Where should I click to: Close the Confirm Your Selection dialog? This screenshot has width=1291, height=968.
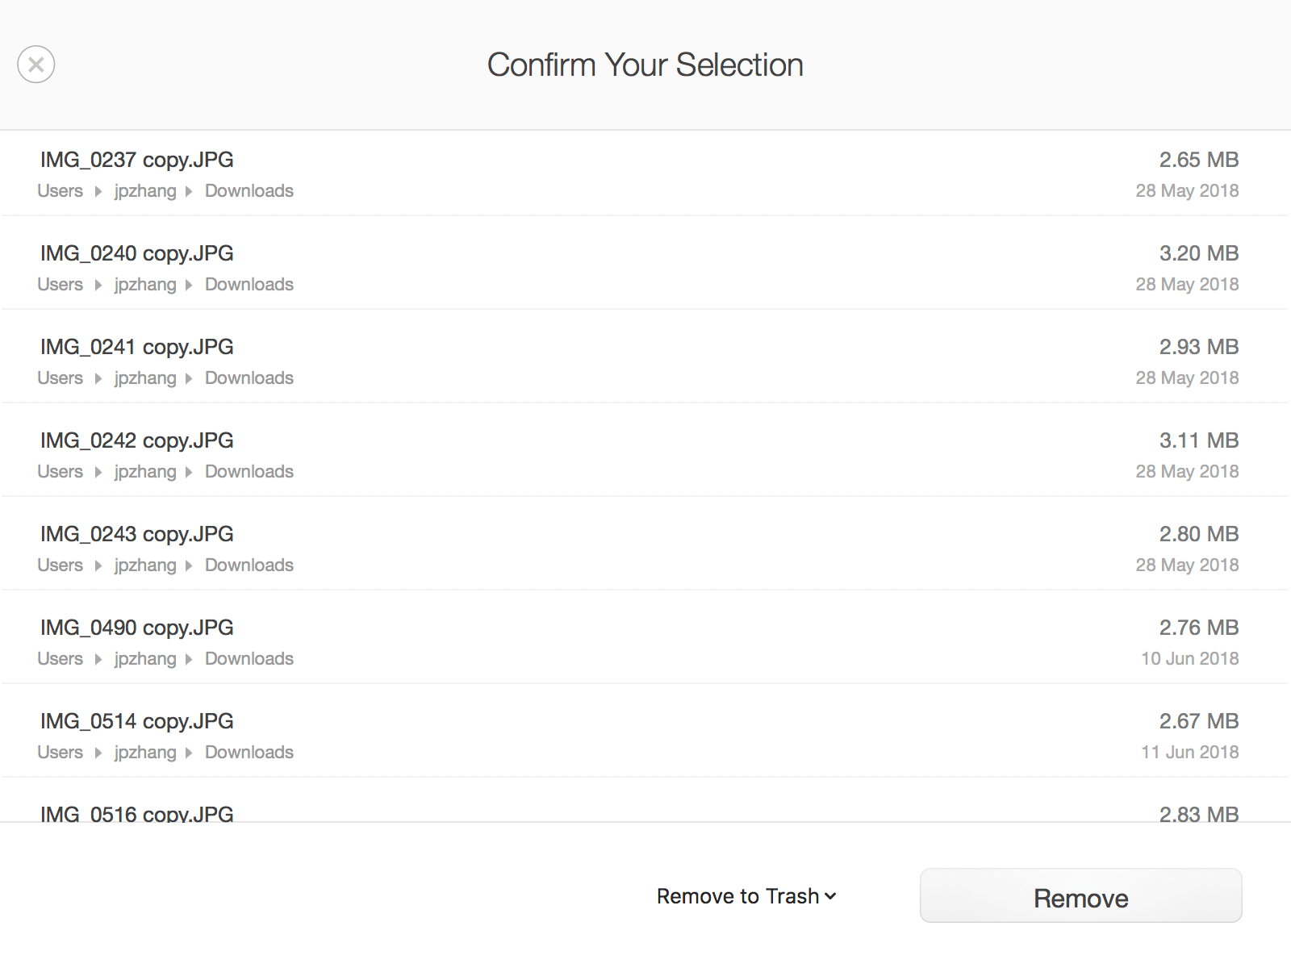[x=36, y=65]
